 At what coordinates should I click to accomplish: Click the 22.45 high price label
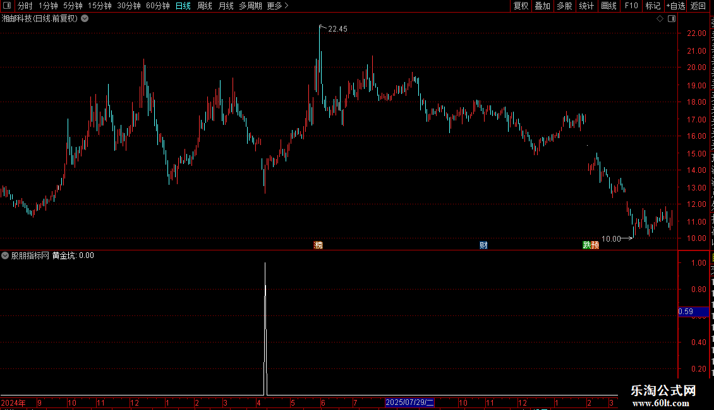point(337,28)
